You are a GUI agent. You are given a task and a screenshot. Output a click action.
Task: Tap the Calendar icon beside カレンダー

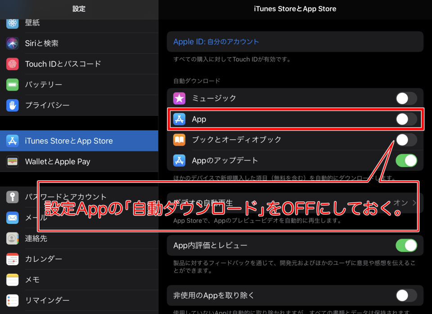tap(13, 259)
